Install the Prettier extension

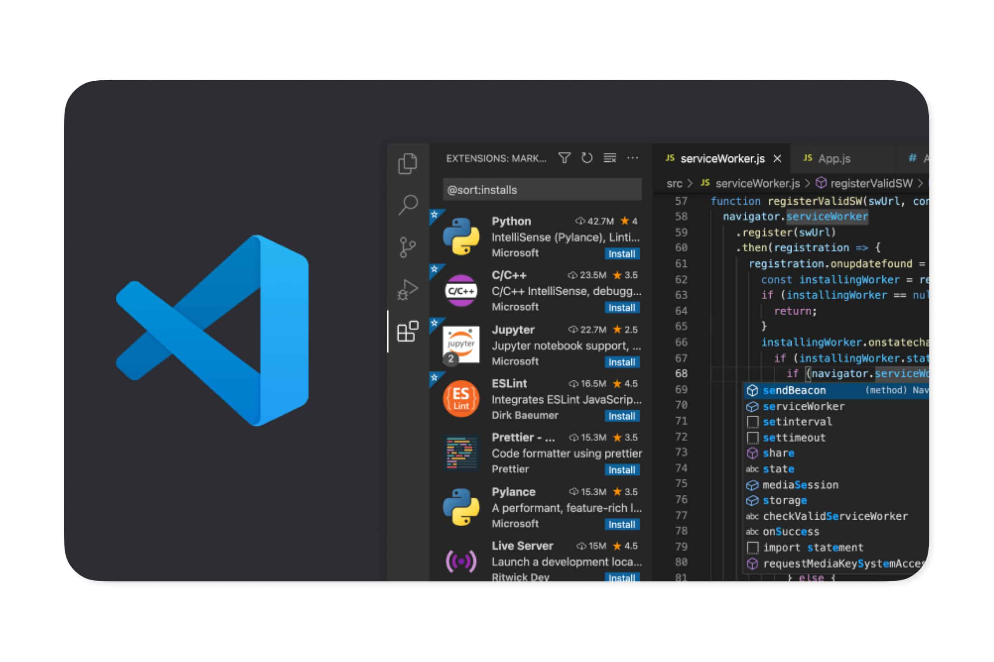pyautogui.click(x=621, y=470)
